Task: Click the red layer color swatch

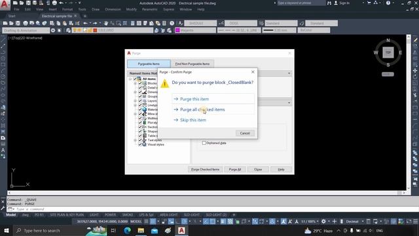Action: (x=95, y=31)
